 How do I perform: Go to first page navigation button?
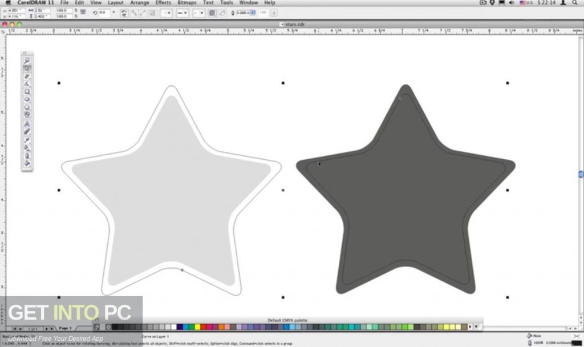[15, 329]
